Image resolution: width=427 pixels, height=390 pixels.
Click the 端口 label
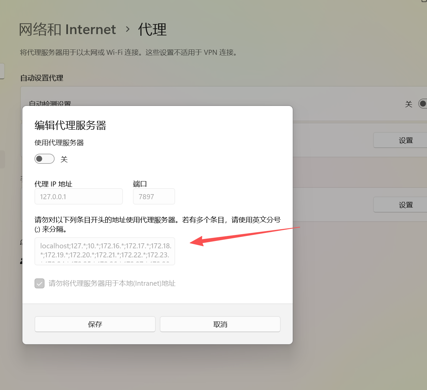point(140,184)
